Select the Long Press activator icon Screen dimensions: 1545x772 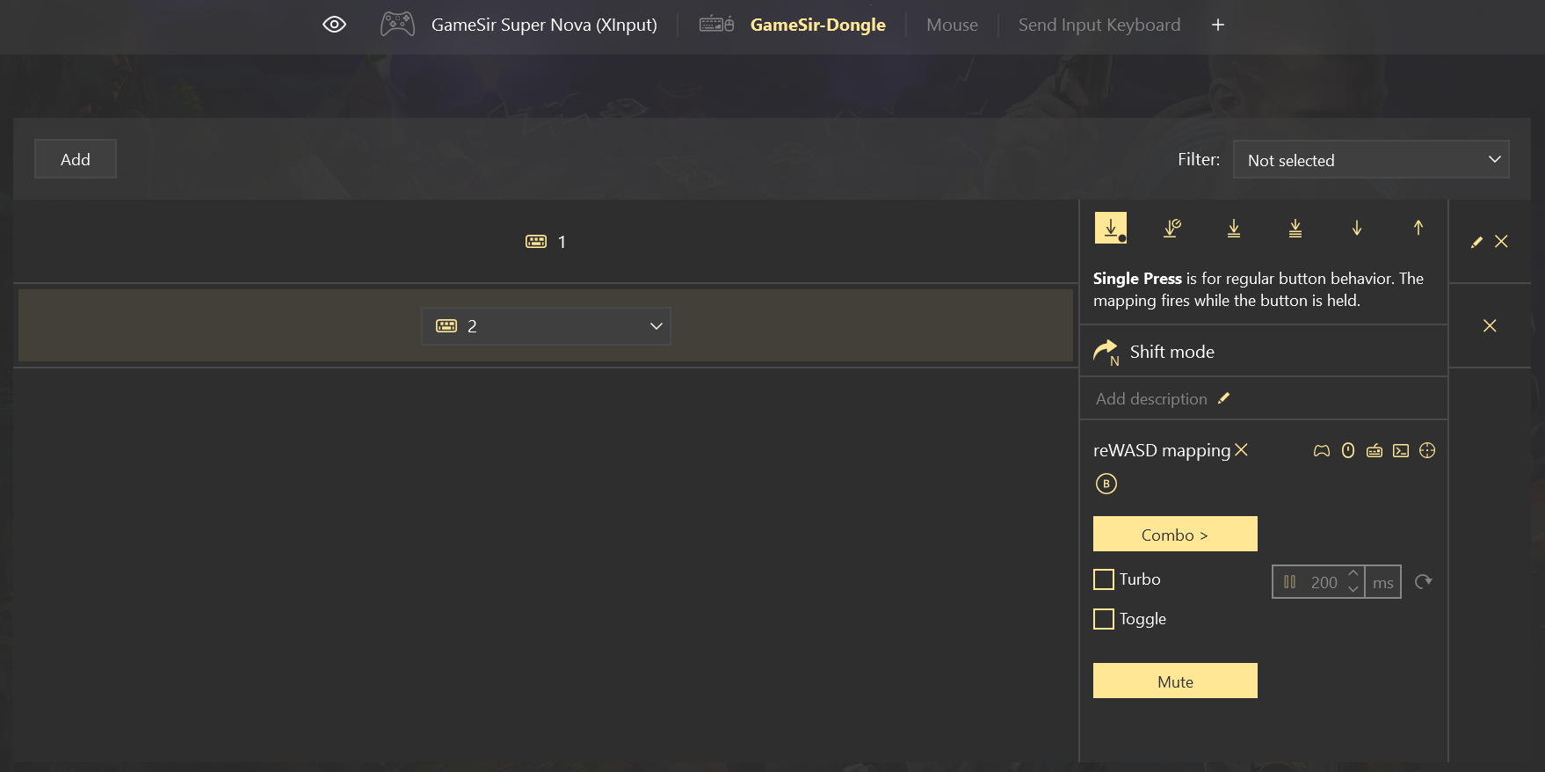pos(1171,229)
